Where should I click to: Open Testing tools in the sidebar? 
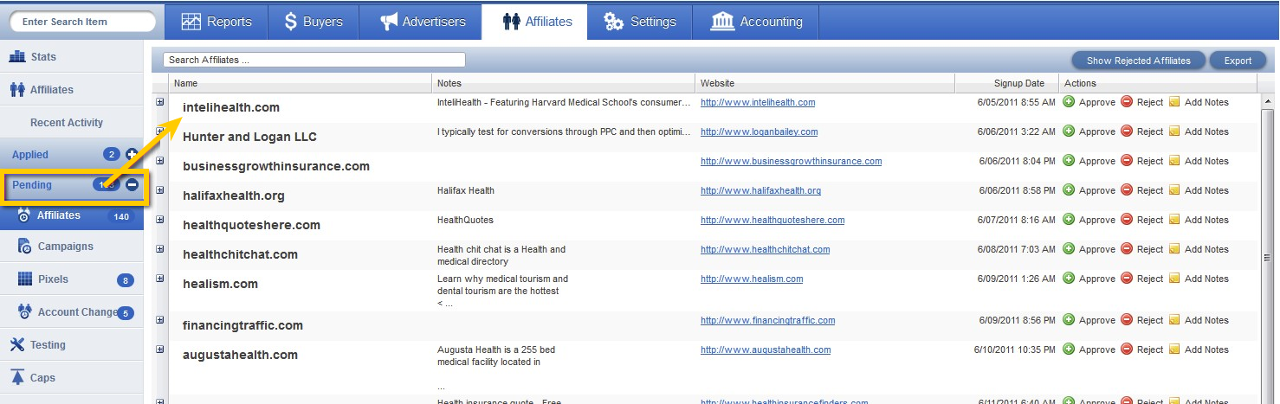point(48,344)
